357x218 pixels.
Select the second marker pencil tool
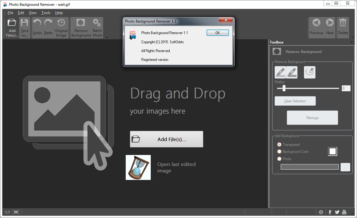292,72
